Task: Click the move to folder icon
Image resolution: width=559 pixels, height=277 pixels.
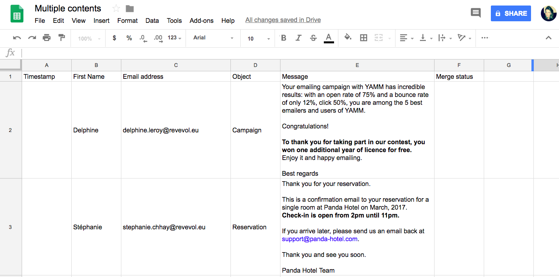Action: click(130, 8)
